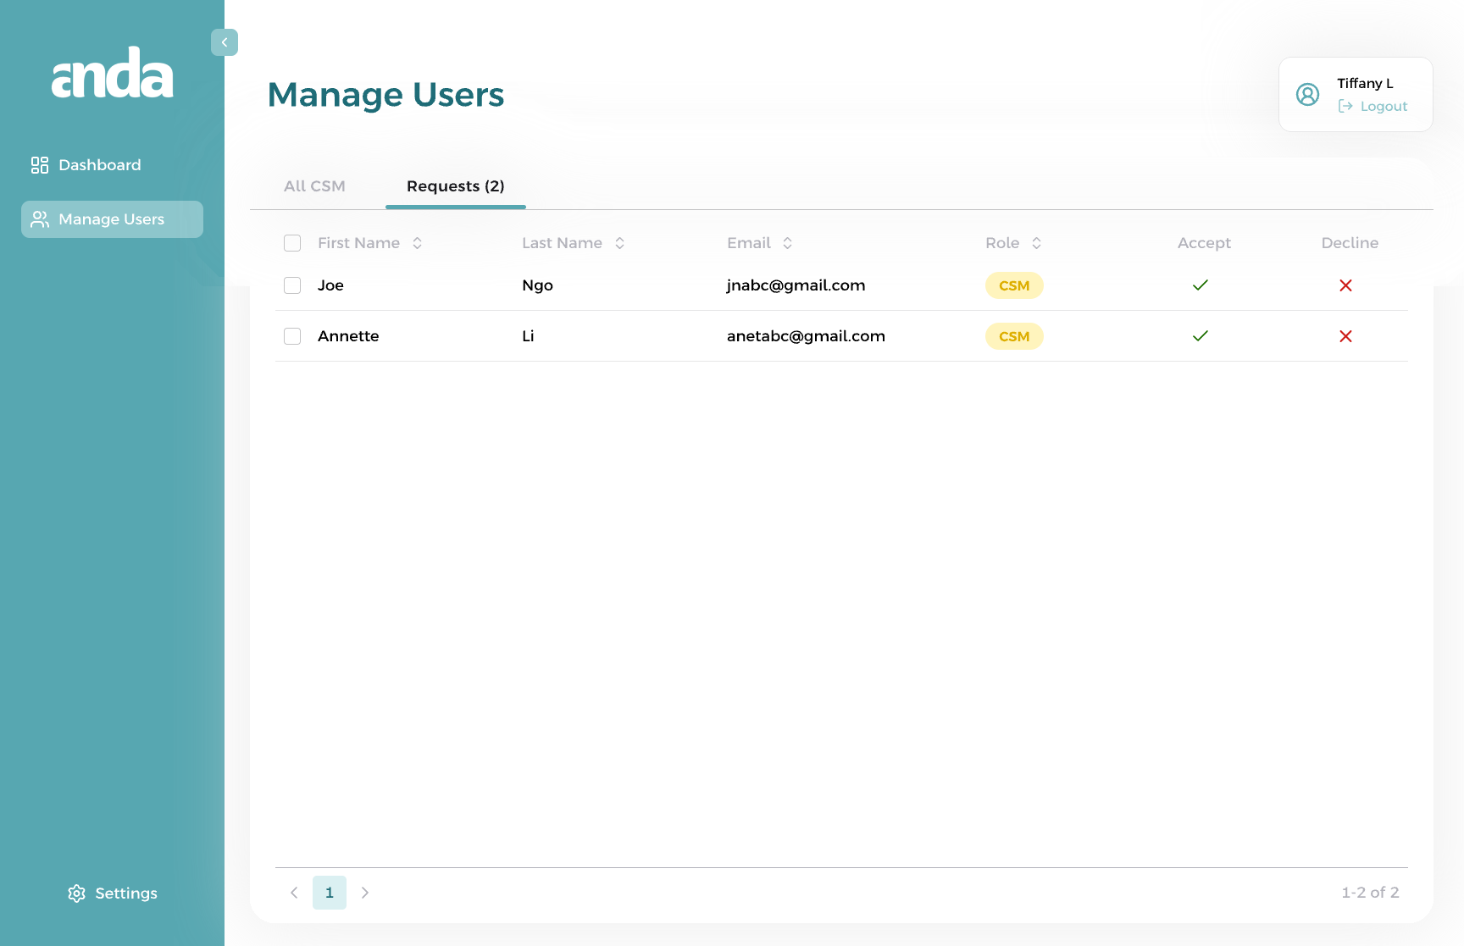Click the 1-2 of 2 count
This screenshot has width=1464, height=946.
click(1370, 893)
